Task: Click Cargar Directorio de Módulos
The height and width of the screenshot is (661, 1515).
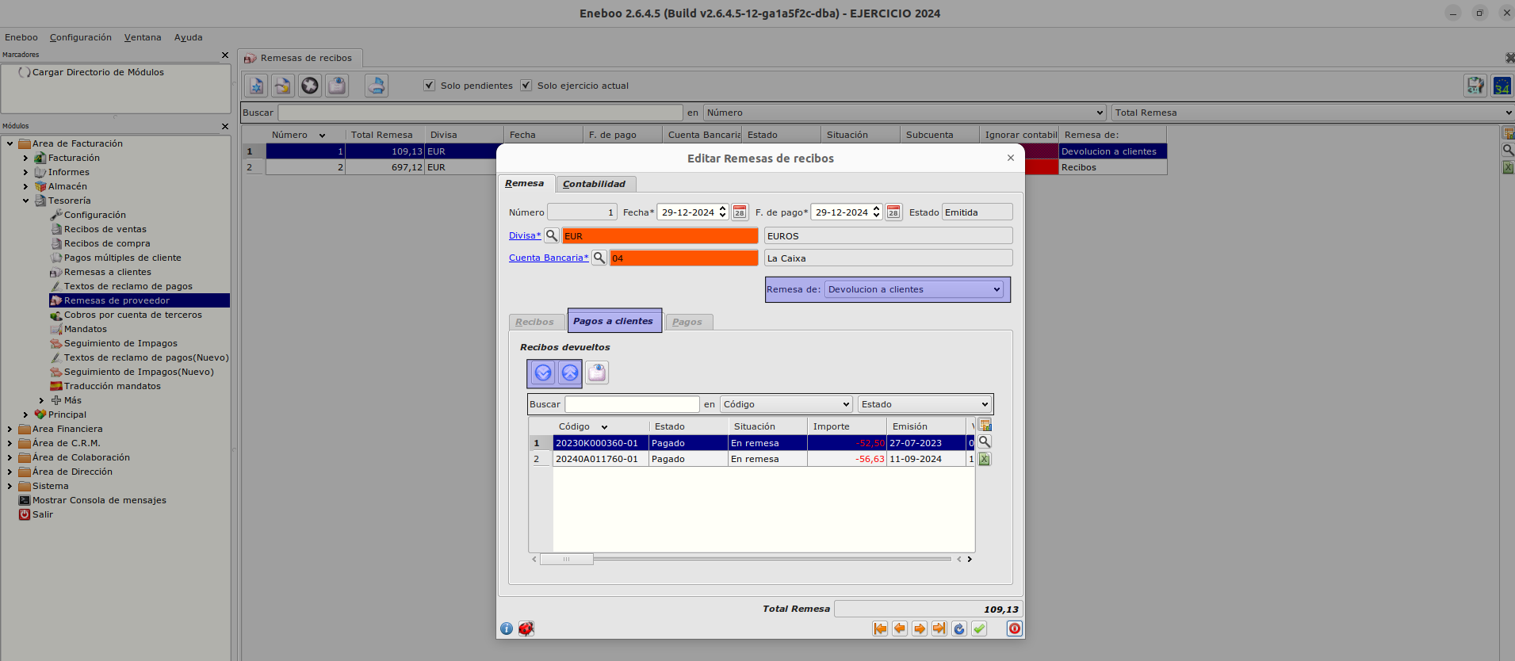Action: (x=98, y=72)
